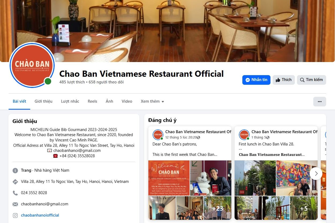This screenshot has width=335, height=223.
Task: Open the Reels tab
Action: click(x=92, y=101)
